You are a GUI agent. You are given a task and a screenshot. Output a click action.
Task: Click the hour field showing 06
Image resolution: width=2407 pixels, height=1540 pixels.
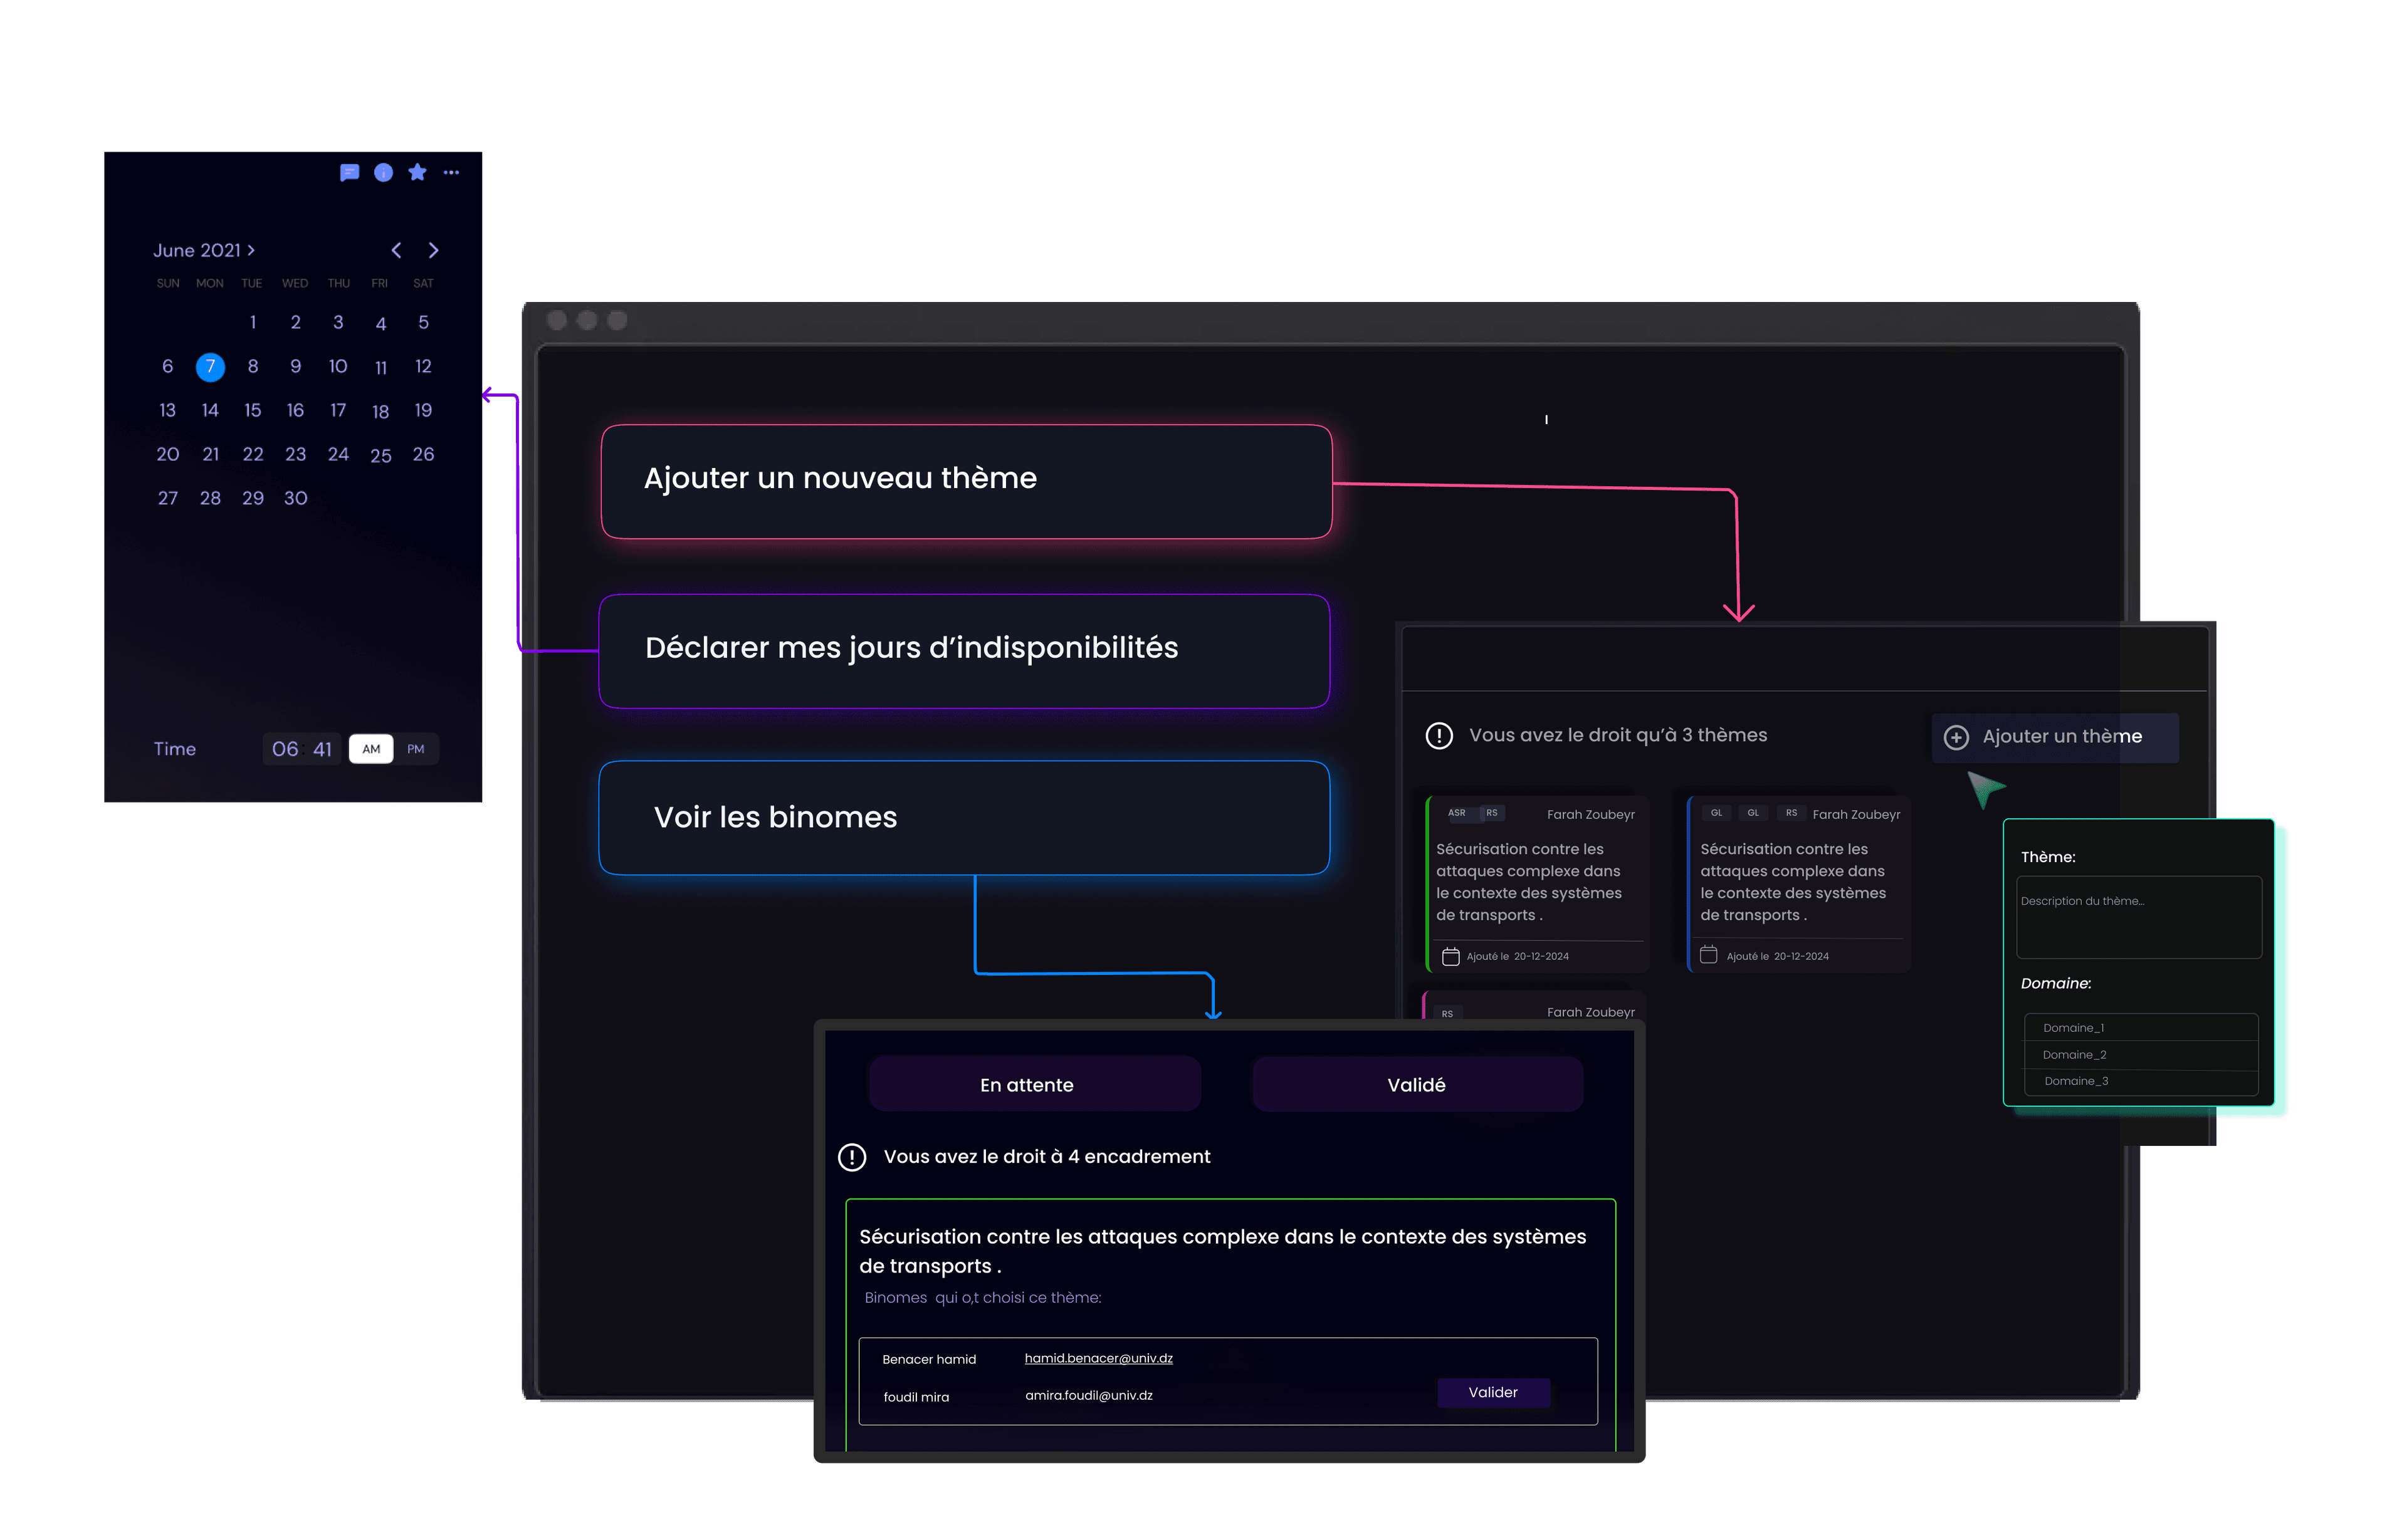pyautogui.click(x=285, y=749)
